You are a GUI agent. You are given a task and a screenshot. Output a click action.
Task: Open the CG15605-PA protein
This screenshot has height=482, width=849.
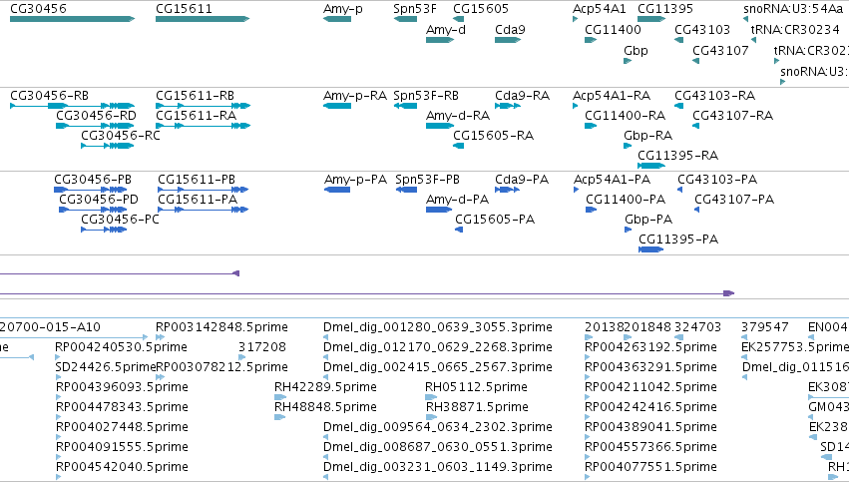(459, 230)
